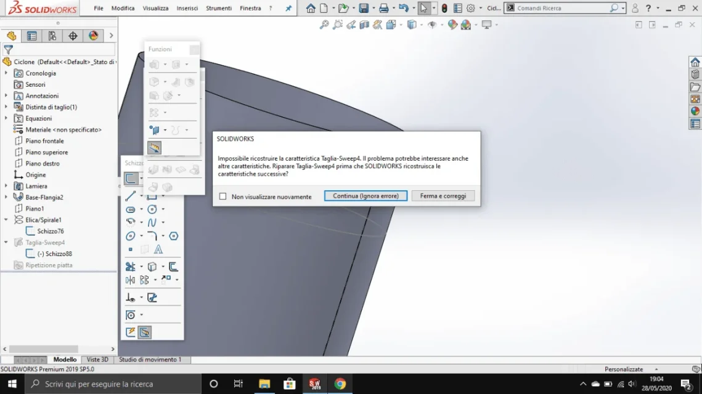The image size is (702, 394).
Task: Open the PropertyManager tab
Action: (x=32, y=36)
